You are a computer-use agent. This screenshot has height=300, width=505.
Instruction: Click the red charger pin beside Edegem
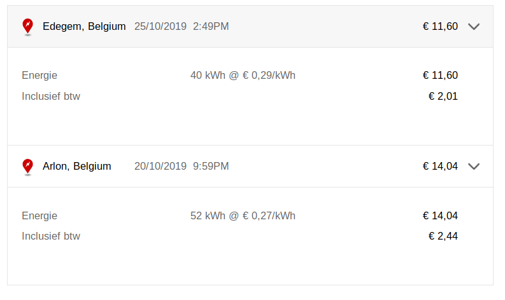click(x=27, y=26)
